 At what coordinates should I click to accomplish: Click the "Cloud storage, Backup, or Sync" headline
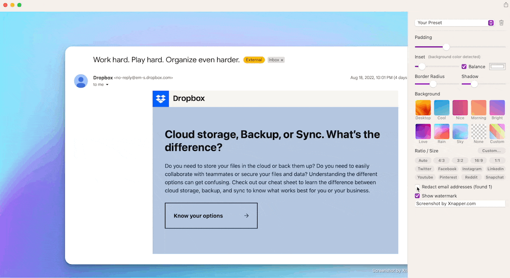[x=272, y=141]
